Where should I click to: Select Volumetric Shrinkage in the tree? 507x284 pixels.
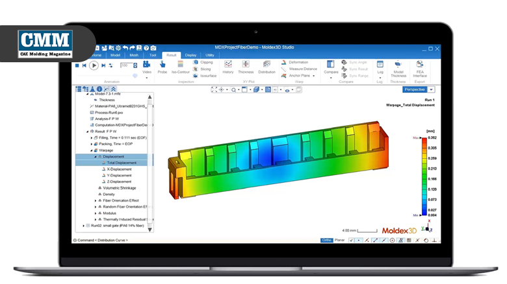pyautogui.click(x=120, y=188)
